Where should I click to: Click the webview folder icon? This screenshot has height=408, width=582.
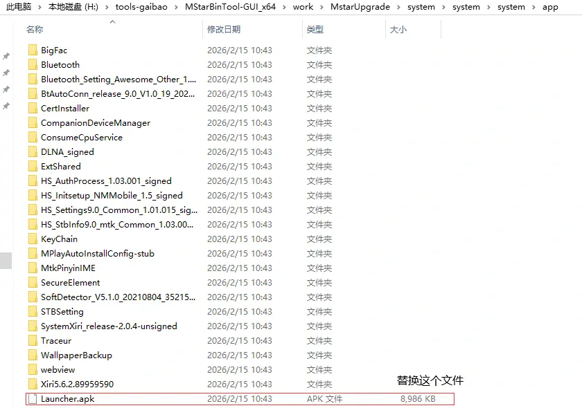pos(33,370)
